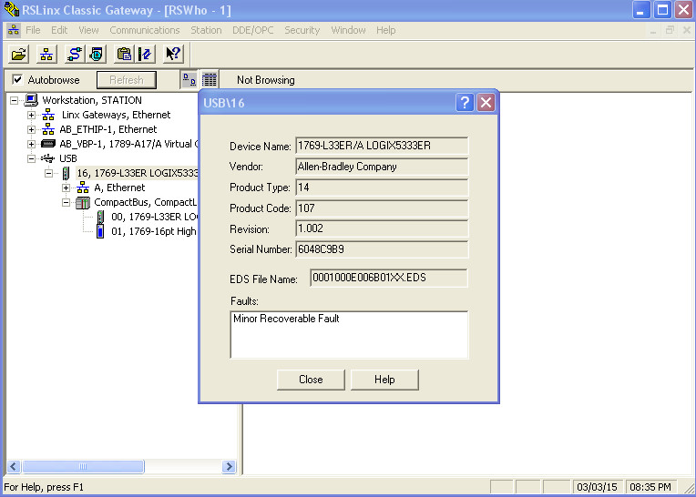
Task: Click the Revision field 1.002
Action: pos(382,228)
